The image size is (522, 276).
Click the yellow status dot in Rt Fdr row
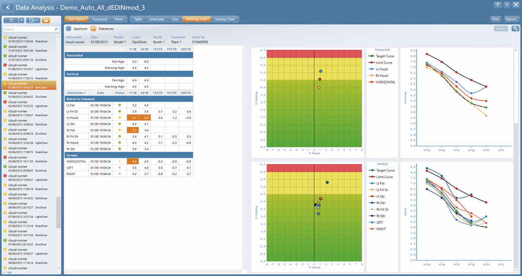point(120,130)
